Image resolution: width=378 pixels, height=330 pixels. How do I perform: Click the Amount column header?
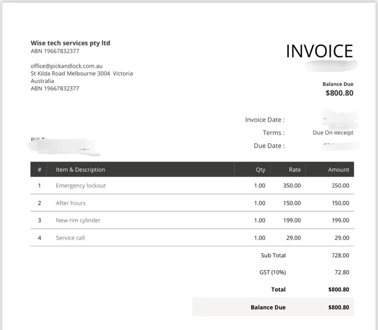tap(339, 170)
